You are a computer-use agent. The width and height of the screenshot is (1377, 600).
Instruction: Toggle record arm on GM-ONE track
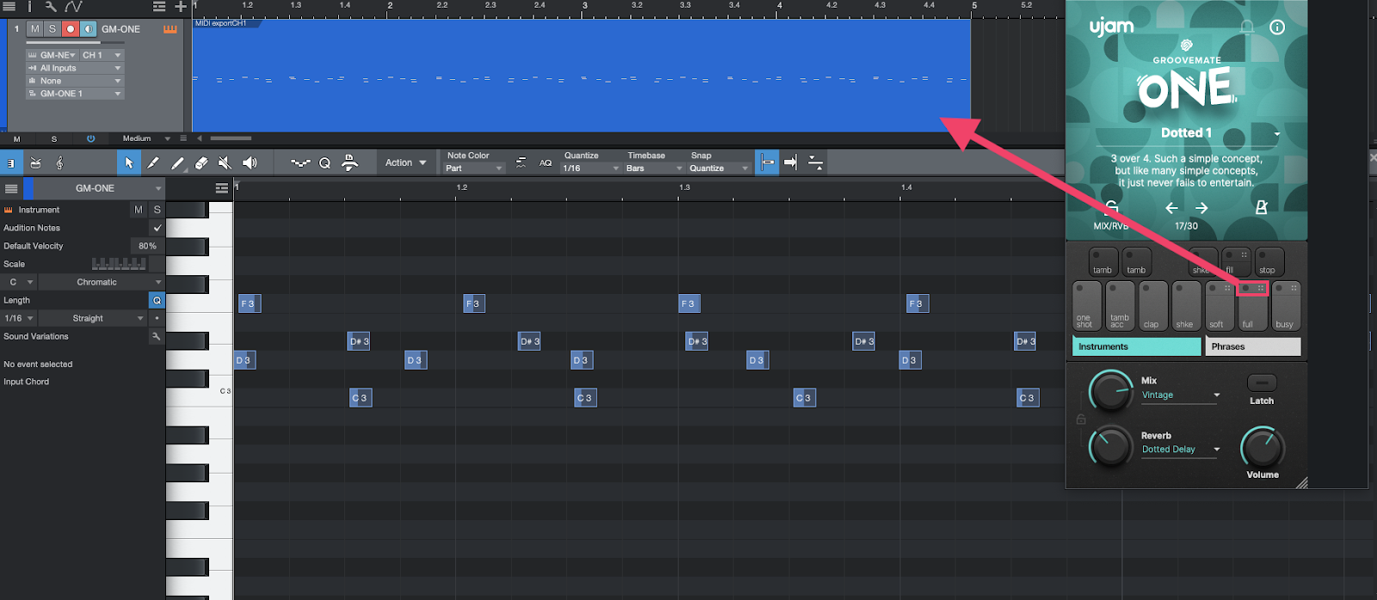71,29
